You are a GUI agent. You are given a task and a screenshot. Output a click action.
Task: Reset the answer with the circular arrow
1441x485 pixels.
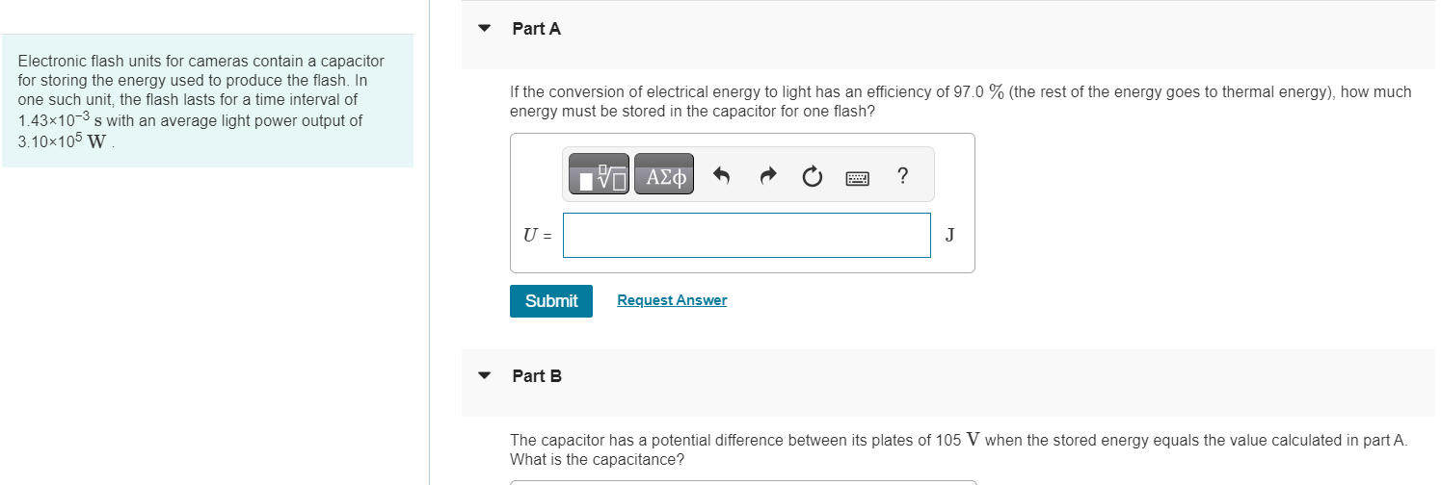(x=813, y=176)
